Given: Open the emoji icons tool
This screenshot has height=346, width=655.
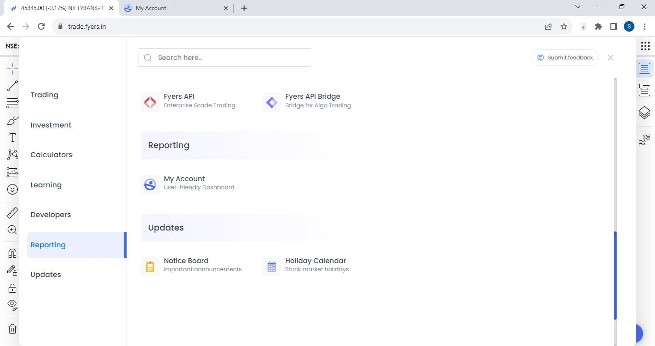Looking at the screenshot, I should coord(12,189).
